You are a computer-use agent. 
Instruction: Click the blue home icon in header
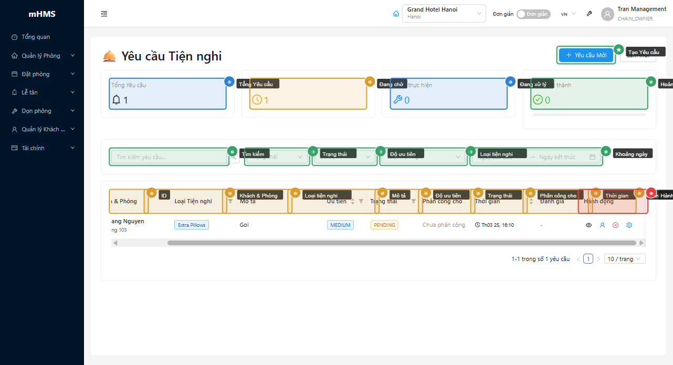[396, 14]
